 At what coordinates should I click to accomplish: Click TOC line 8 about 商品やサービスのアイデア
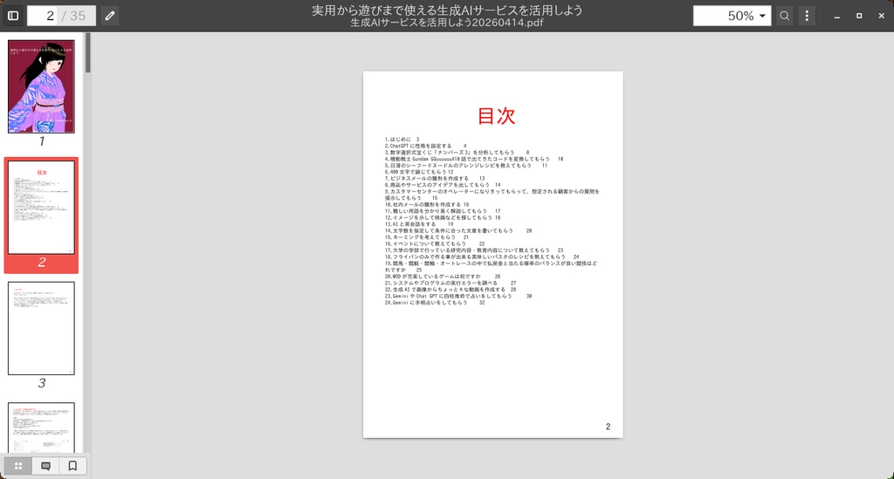[x=443, y=185]
